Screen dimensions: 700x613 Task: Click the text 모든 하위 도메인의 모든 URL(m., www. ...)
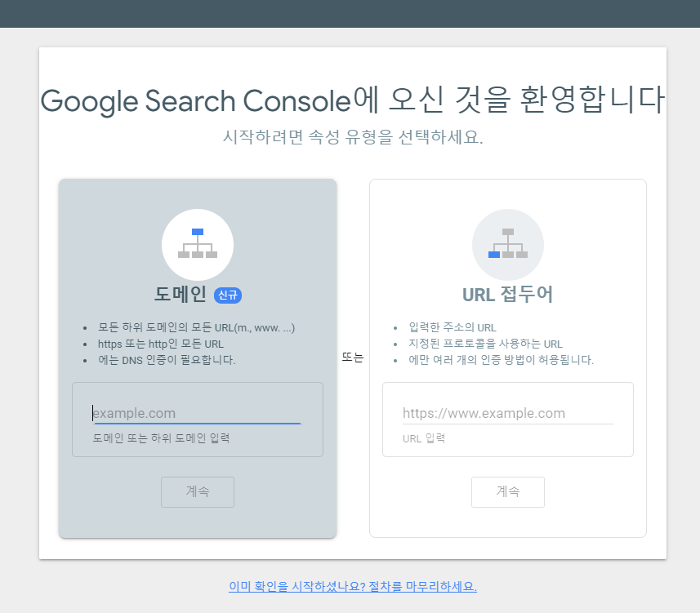(196, 327)
